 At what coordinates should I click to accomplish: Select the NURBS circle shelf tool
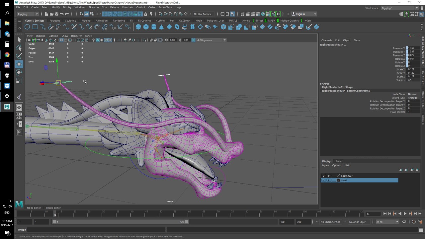click(x=27, y=27)
